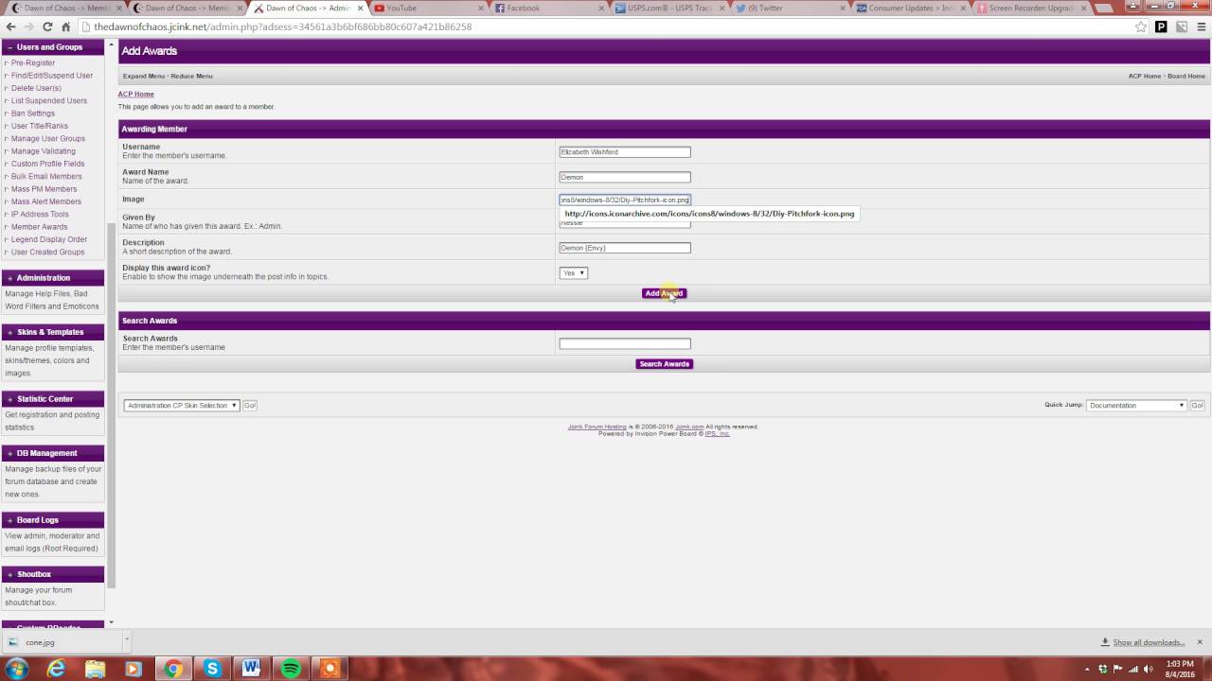Click Go next to Quick Jump
Image resolution: width=1212 pixels, height=681 pixels.
pos(1197,405)
